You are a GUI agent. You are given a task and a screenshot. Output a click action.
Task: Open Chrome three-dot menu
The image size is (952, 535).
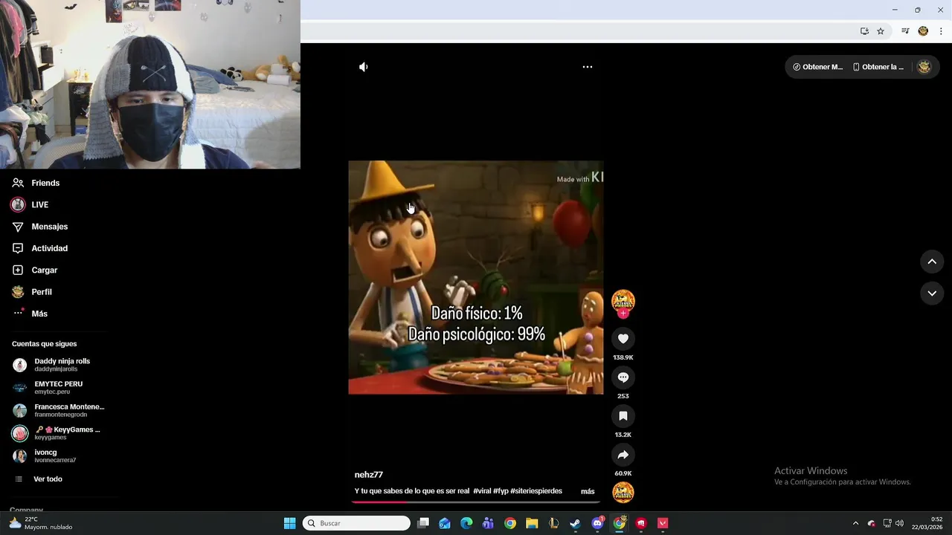point(941,31)
